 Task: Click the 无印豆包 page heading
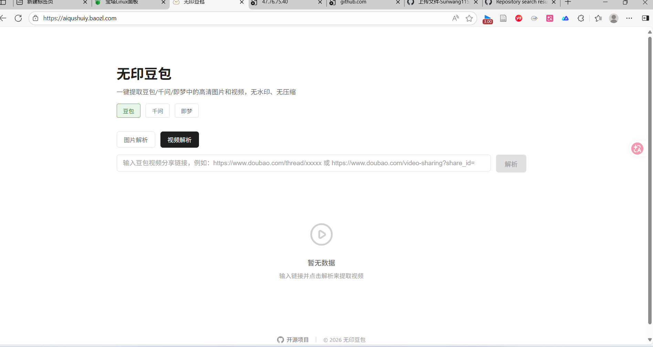(144, 74)
